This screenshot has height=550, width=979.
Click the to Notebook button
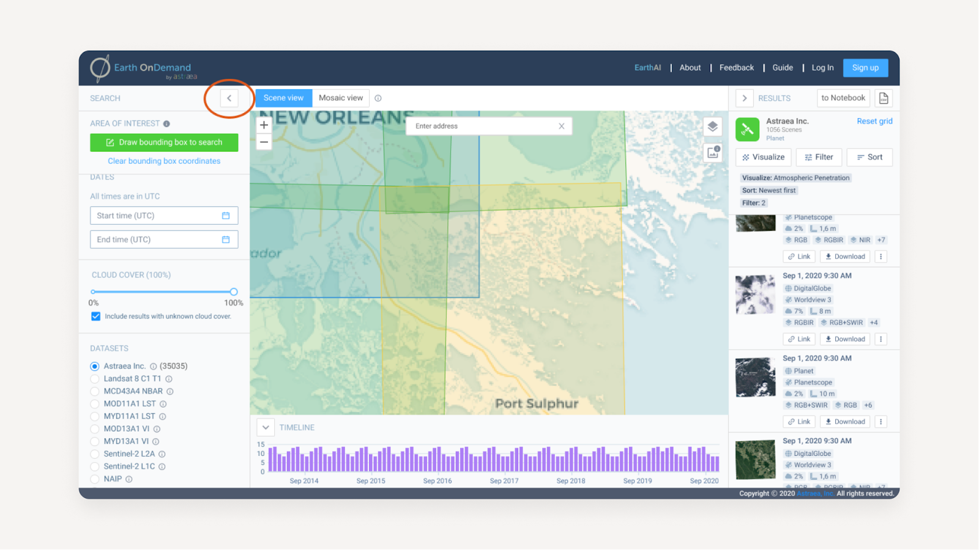843,98
